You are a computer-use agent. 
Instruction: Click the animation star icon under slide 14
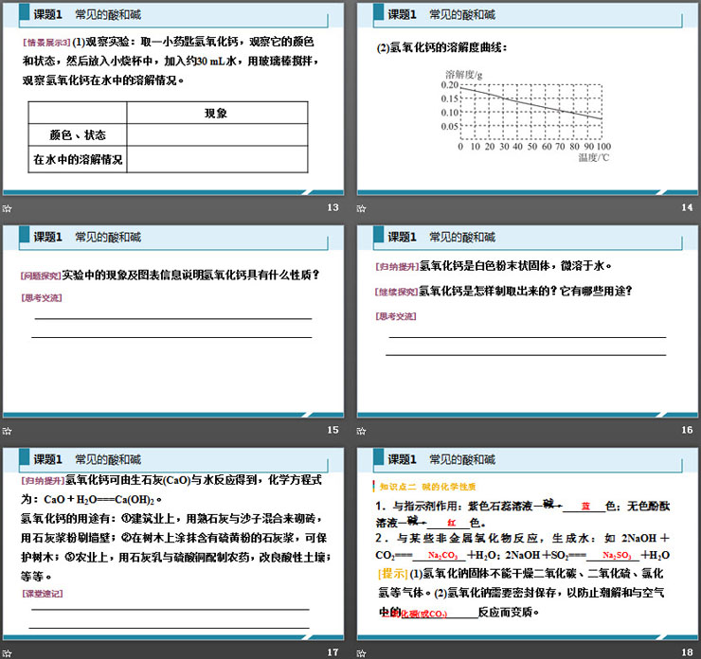[x=362, y=208]
